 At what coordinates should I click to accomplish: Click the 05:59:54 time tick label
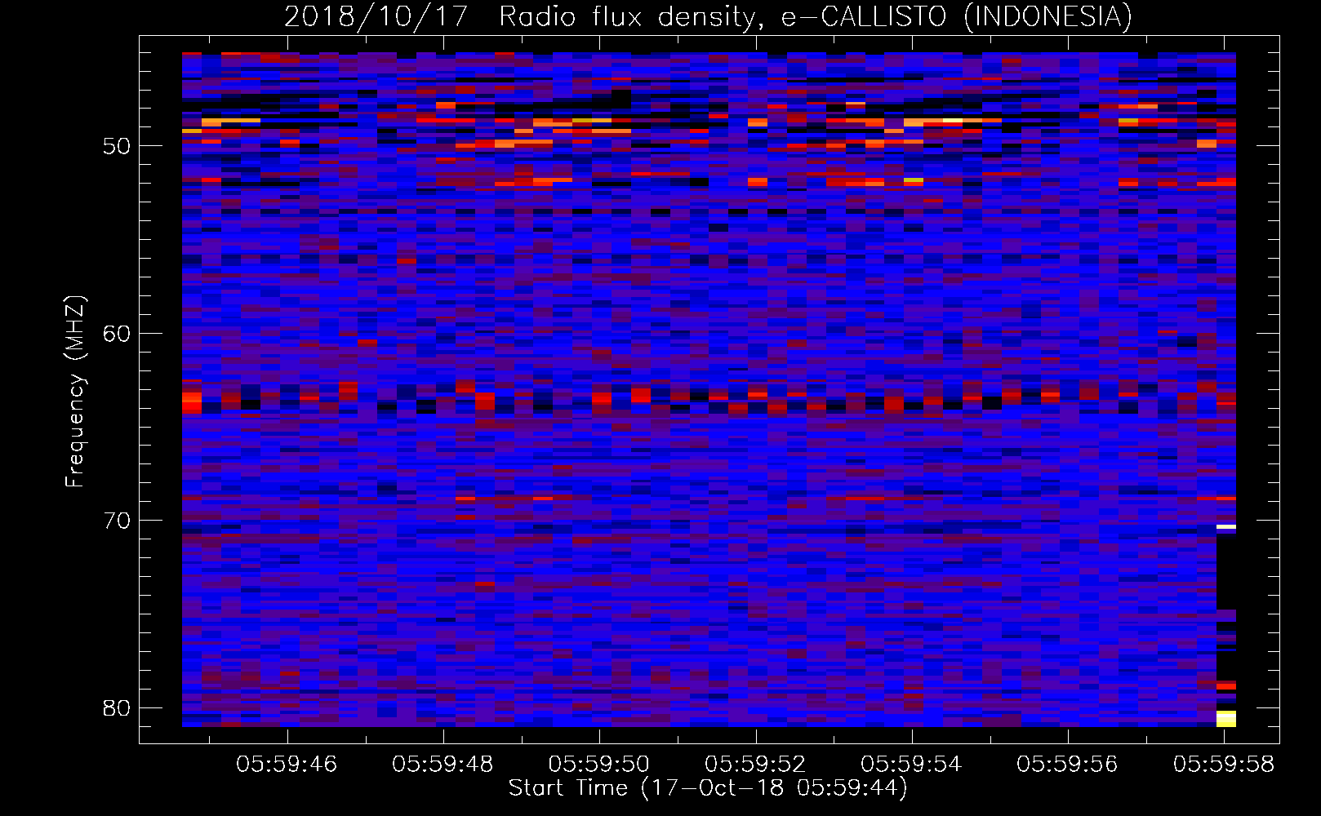coord(911,765)
